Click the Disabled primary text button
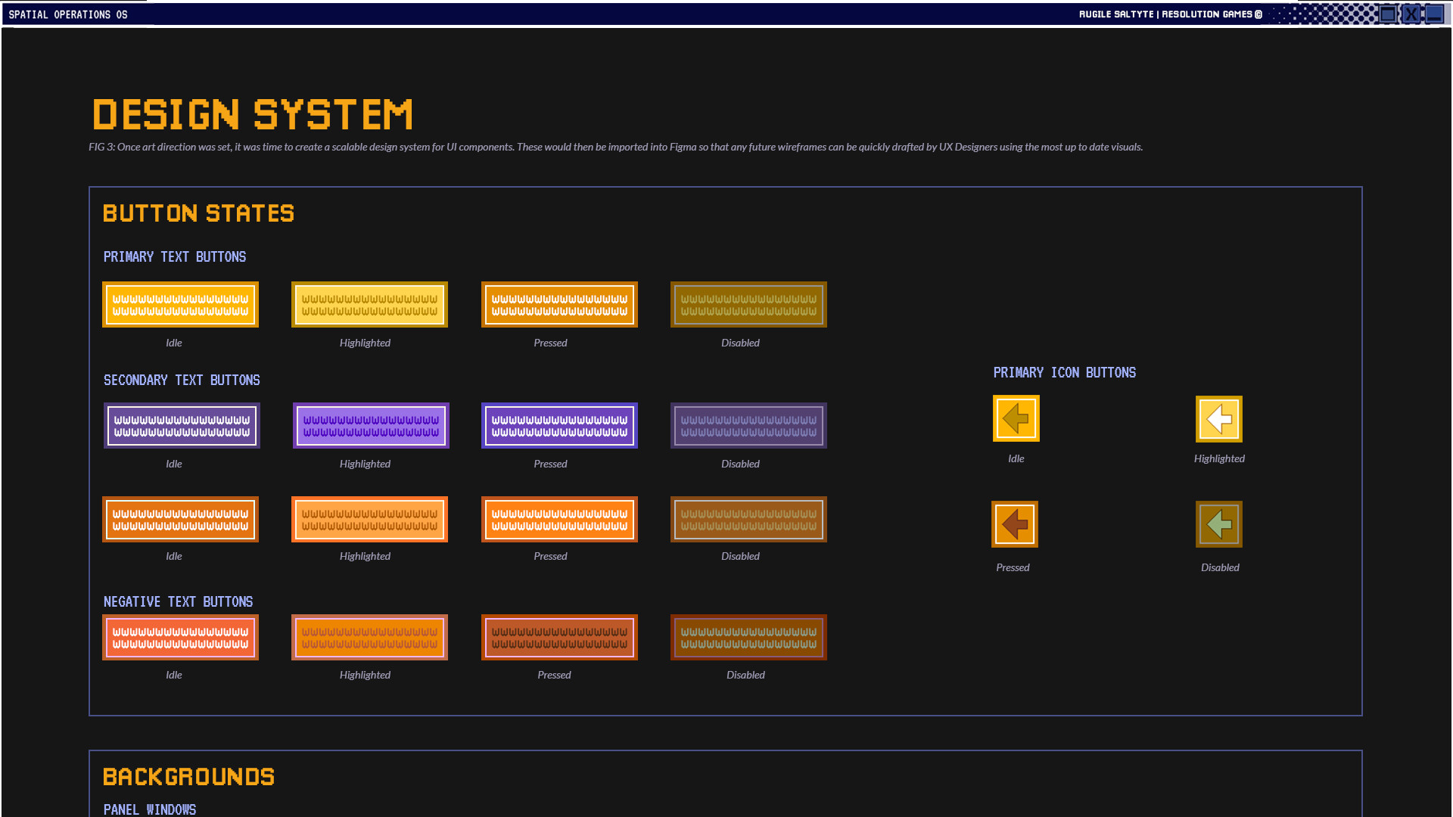Image resolution: width=1453 pixels, height=817 pixels. pyautogui.click(x=748, y=304)
